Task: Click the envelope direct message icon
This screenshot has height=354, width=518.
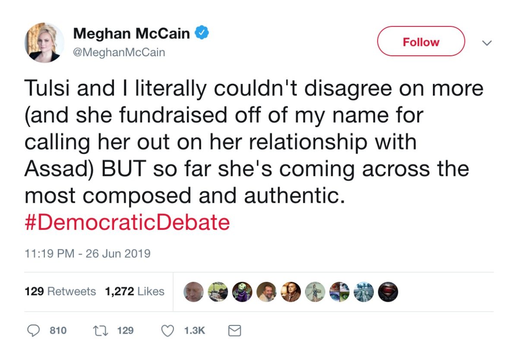Action: 234,331
